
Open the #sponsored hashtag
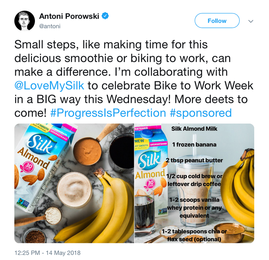click(200, 113)
